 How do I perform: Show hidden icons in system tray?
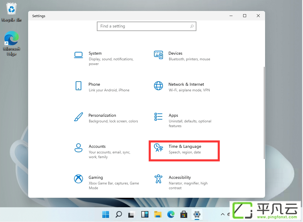point(223,214)
